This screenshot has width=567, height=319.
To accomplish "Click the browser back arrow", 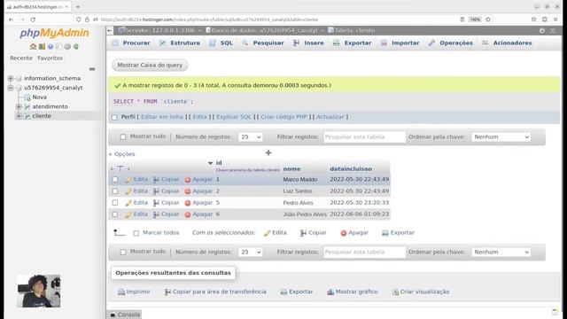I will point(11,19).
